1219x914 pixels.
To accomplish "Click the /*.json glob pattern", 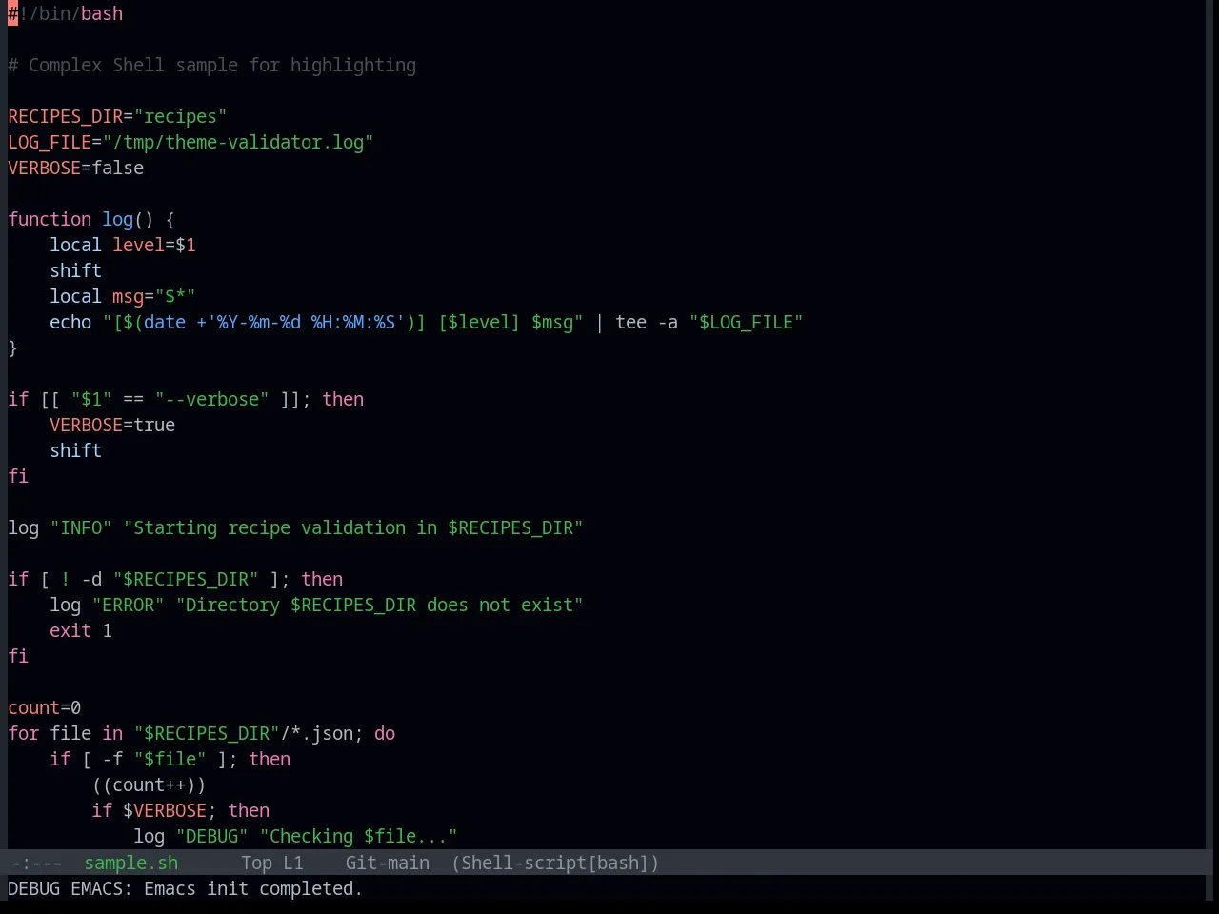I will (x=317, y=733).
